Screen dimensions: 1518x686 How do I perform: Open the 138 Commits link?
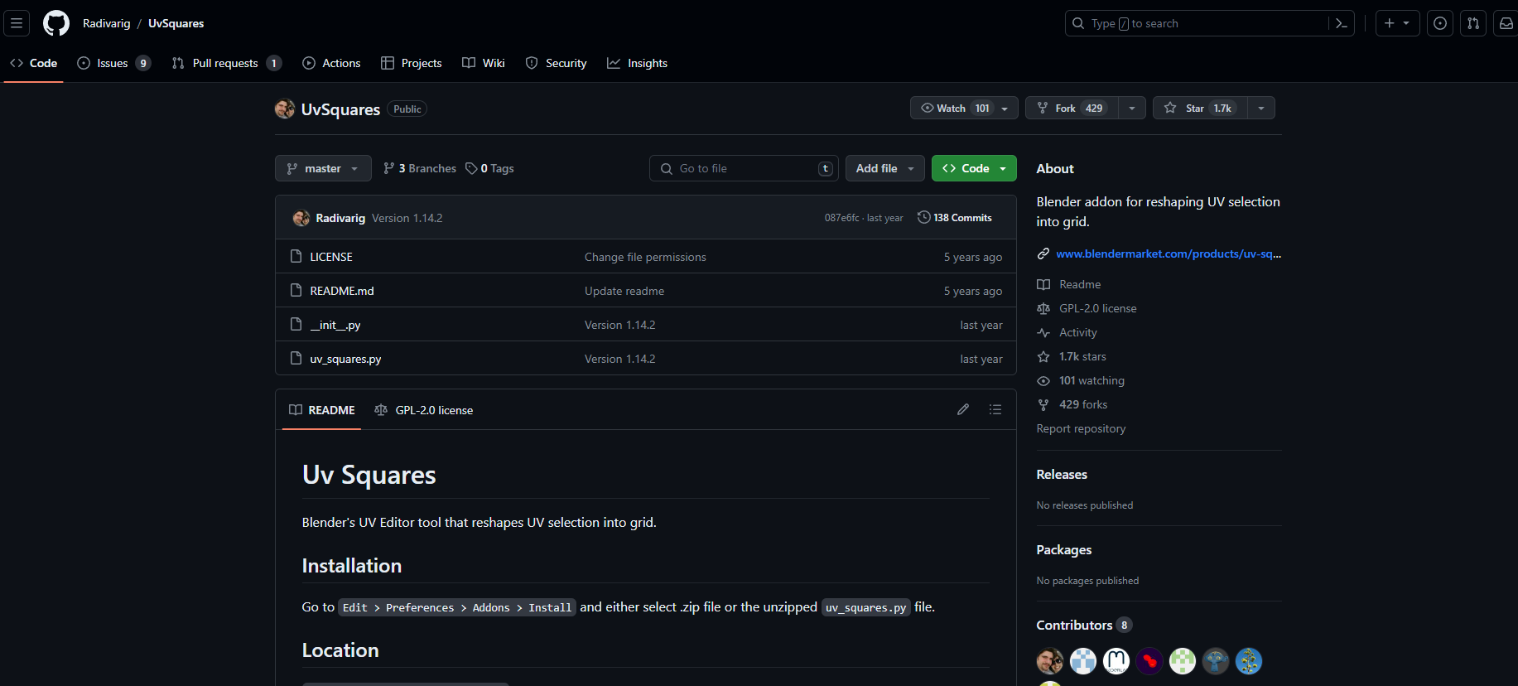pos(955,217)
